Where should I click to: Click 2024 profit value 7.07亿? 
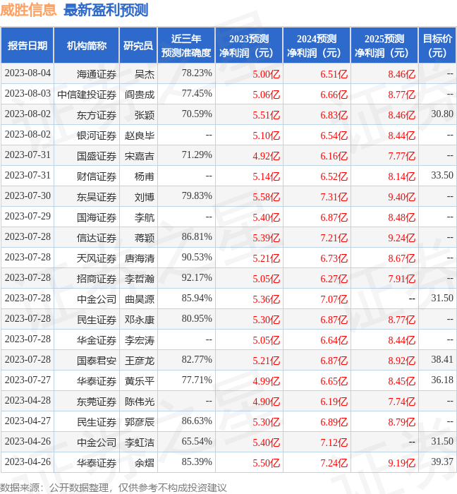click(x=334, y=300)
